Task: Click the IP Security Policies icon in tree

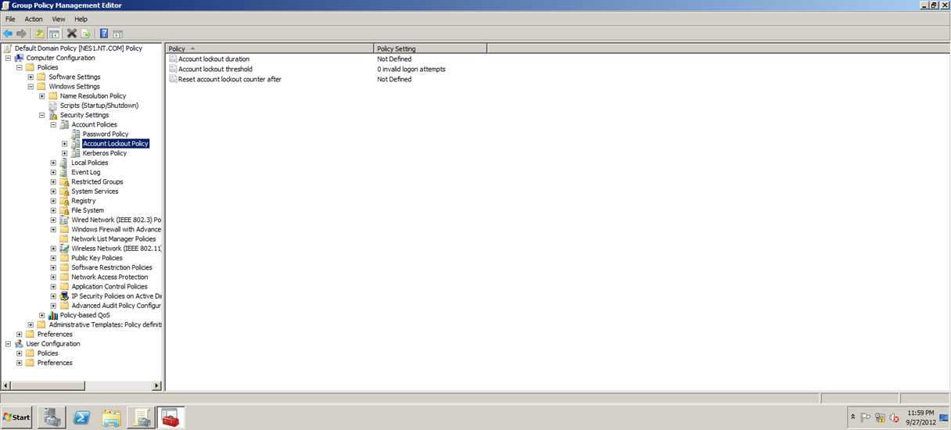Action: [65, 296]
